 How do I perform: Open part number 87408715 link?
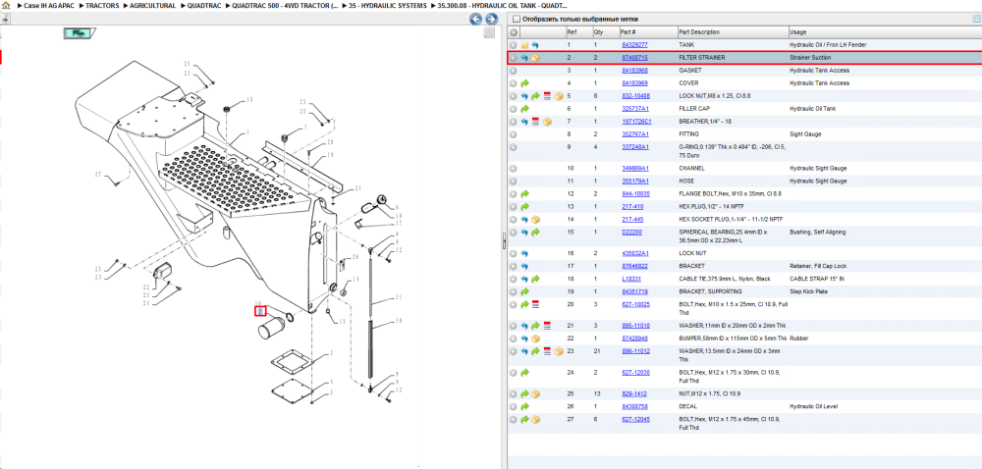click(634, 58)
